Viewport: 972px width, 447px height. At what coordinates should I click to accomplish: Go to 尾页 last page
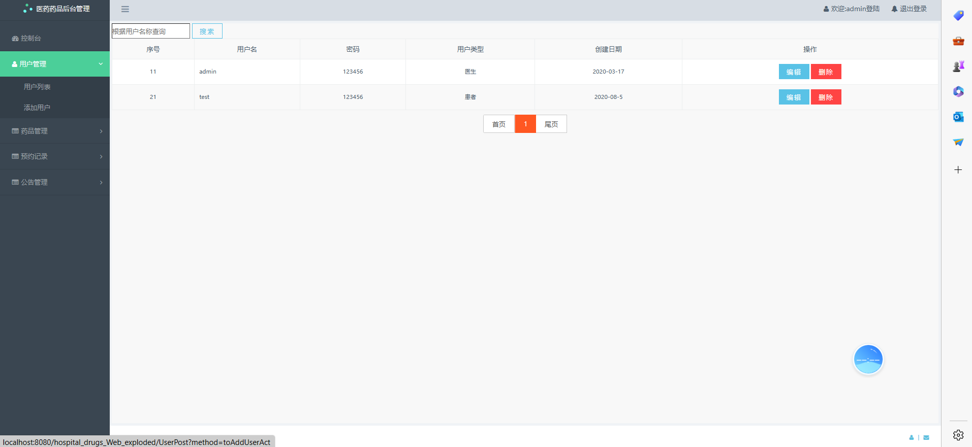[x=551, y=124]
